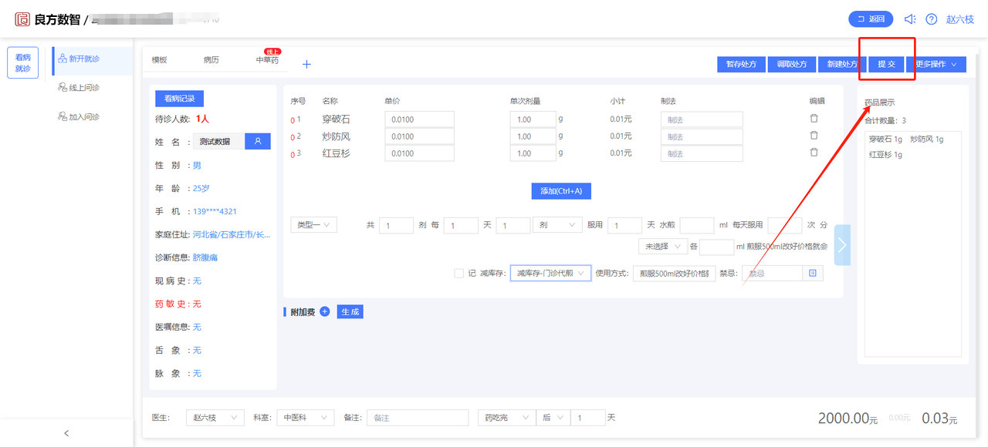Open the 后 dropdown
The width and height of the screenshot is (988, 447).
[553, 417]
